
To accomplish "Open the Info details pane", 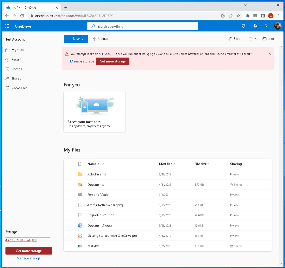I will (268, 39).
